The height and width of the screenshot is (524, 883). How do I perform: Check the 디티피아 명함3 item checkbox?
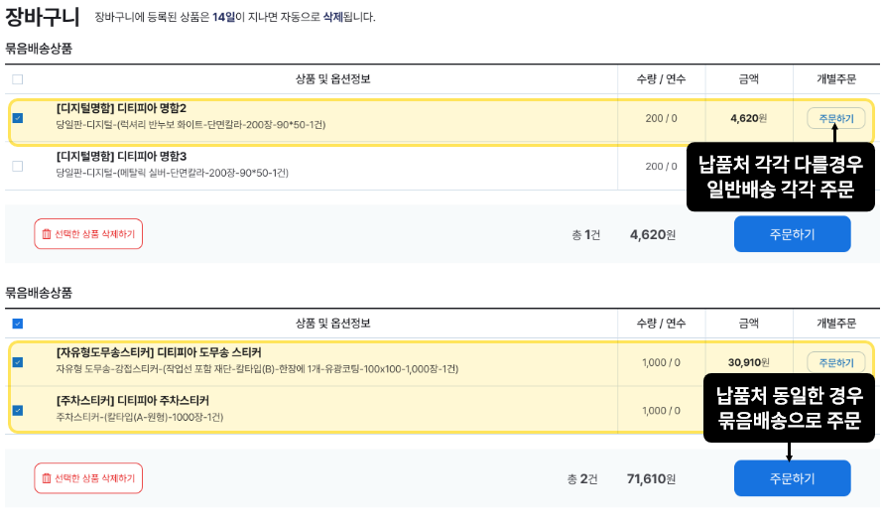(x=18, y=166)
